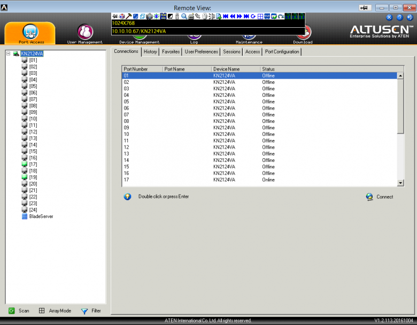The width and height of the screenshot is (417, 325).
Task: Open the panel array grid icon
Action: coord(260,17)
